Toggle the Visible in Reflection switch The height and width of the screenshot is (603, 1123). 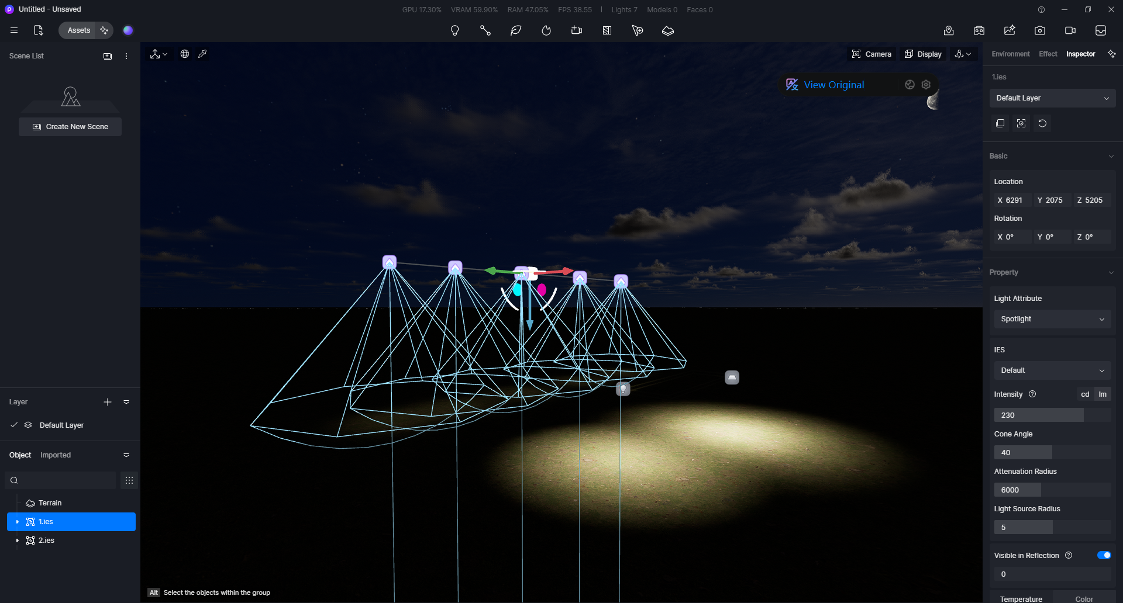coord(1104,555)
